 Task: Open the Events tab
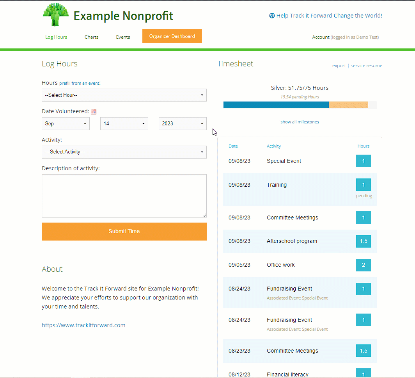pyautogui.click(x=123, y=37)
